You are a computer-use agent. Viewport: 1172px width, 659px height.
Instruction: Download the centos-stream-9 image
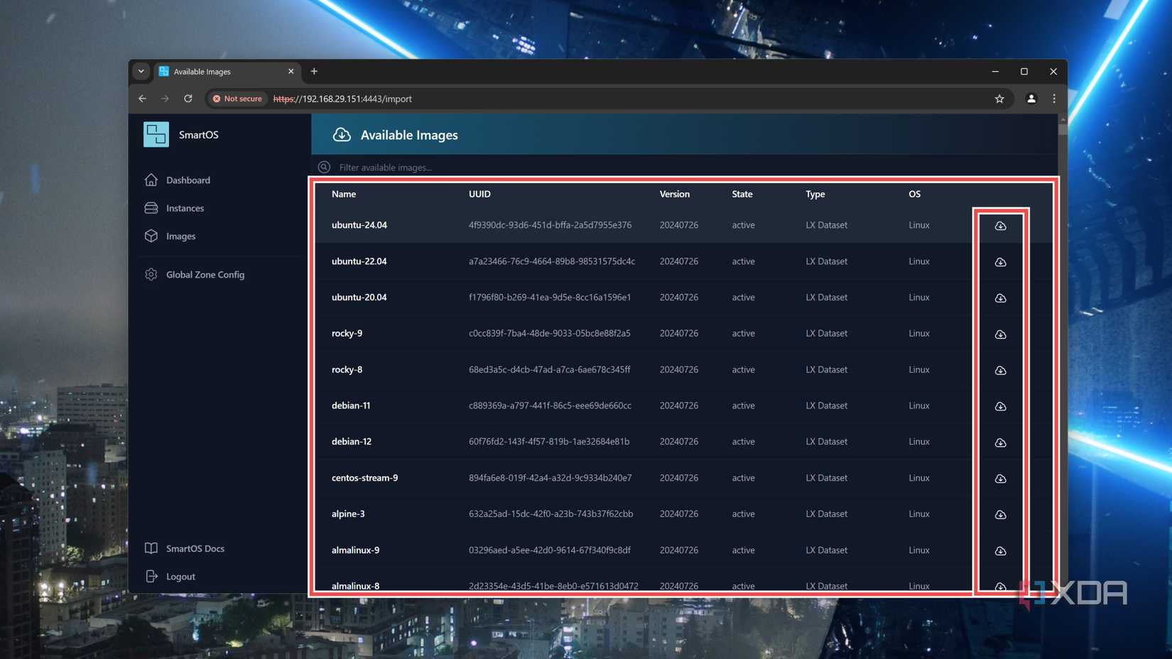pyautogui.click(x=1000, y=478)
